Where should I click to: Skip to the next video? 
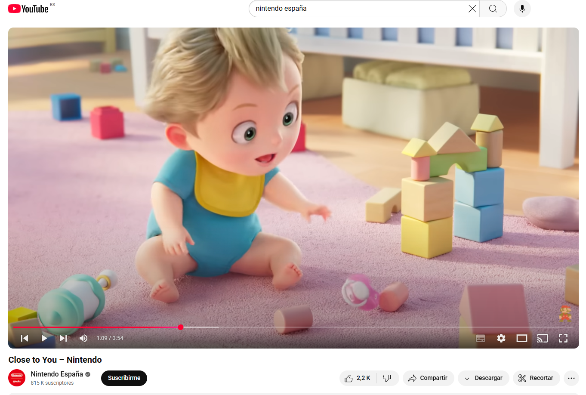click(63, 338)
